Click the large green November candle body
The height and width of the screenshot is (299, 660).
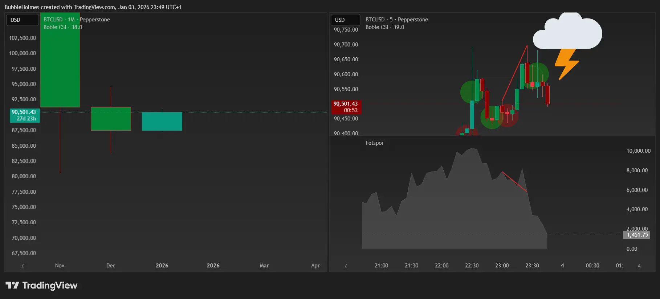[60, 60]
